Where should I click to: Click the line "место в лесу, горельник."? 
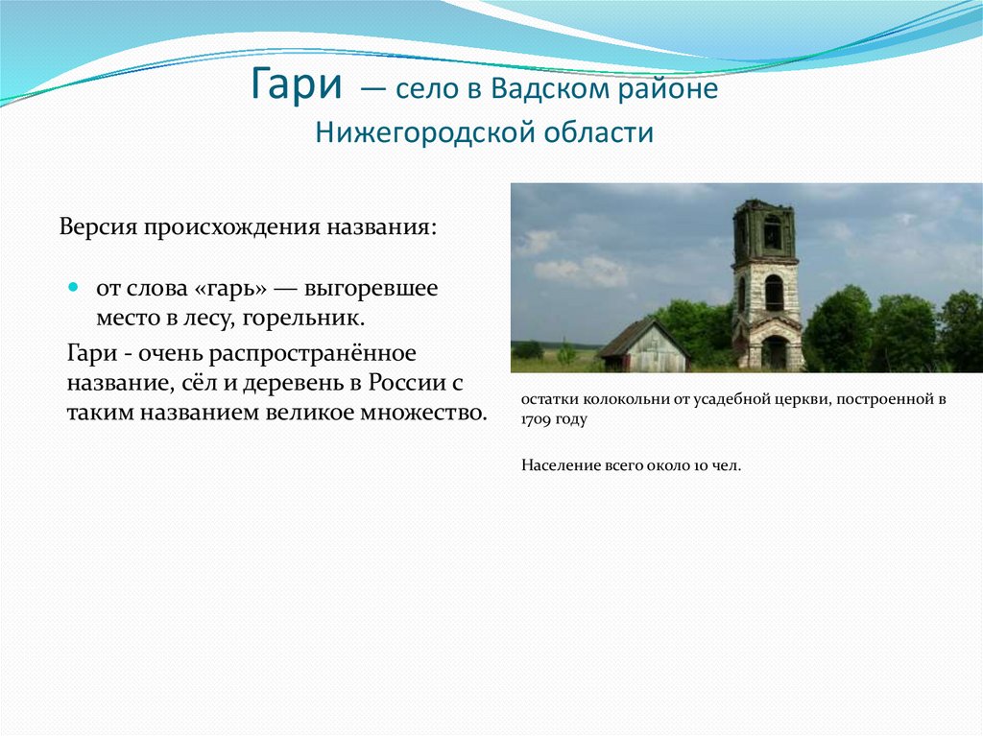coord(230,319)
